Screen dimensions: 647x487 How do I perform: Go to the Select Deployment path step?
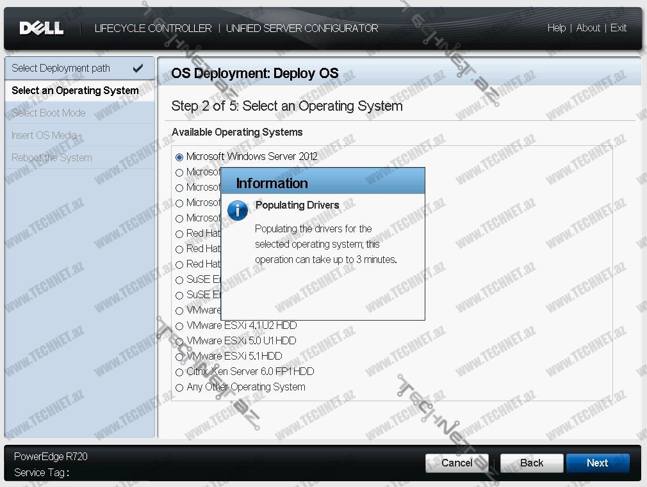point(61,68)
